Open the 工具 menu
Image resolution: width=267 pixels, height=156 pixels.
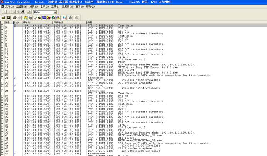pos(55,7)
